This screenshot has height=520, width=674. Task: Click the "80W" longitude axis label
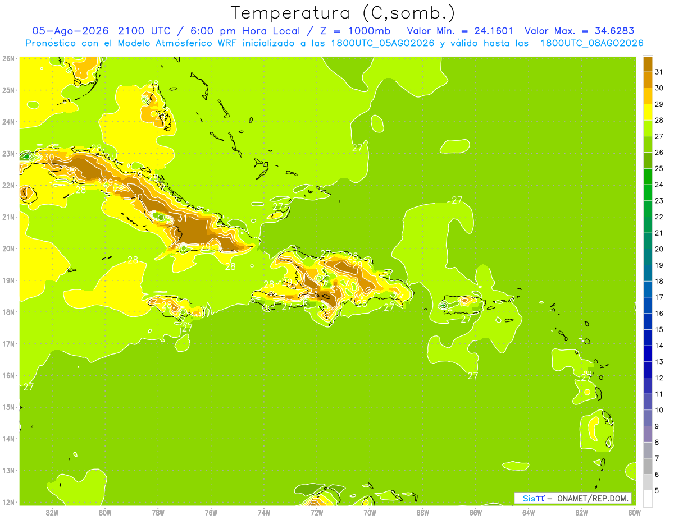[x=105, y=512]
